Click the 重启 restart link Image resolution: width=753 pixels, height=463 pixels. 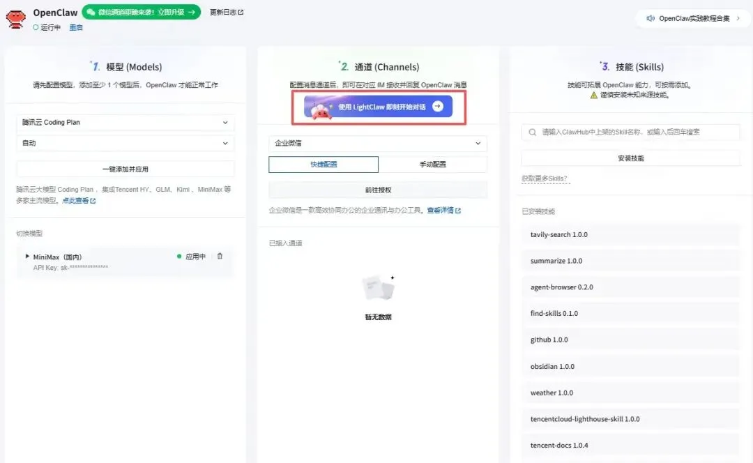click(x=76, y=27)
